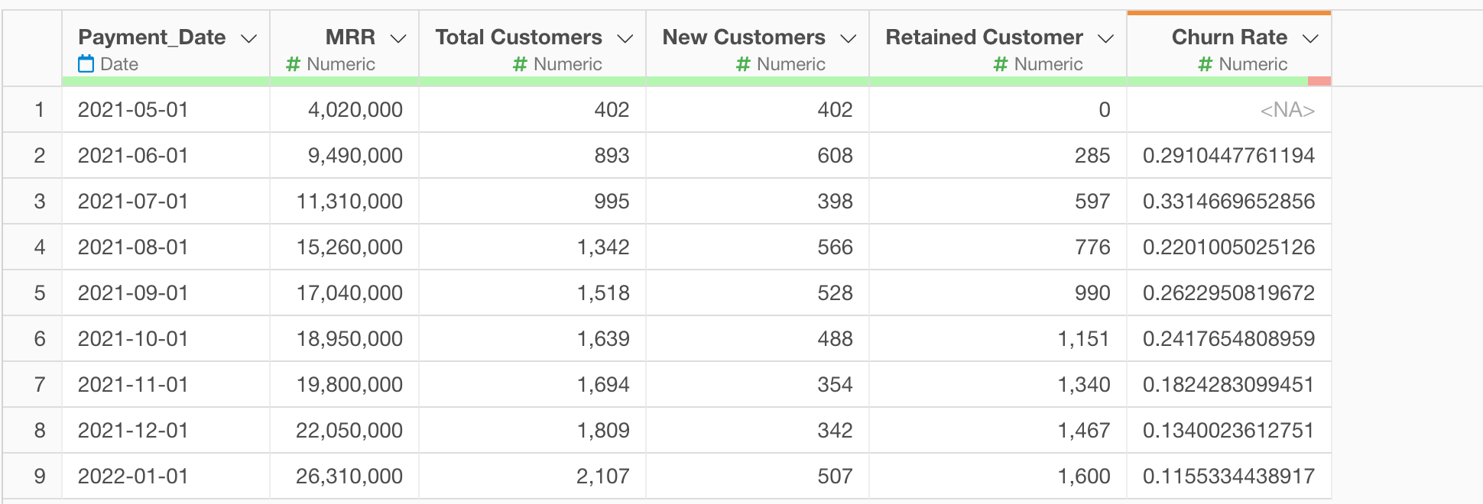Screen dimensions: 1483x504
Task: Expand the Retained Customer column menu
Action: [1106, 38]
